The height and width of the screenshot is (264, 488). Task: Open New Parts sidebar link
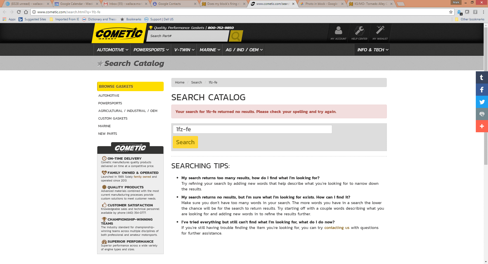point(108,134)
